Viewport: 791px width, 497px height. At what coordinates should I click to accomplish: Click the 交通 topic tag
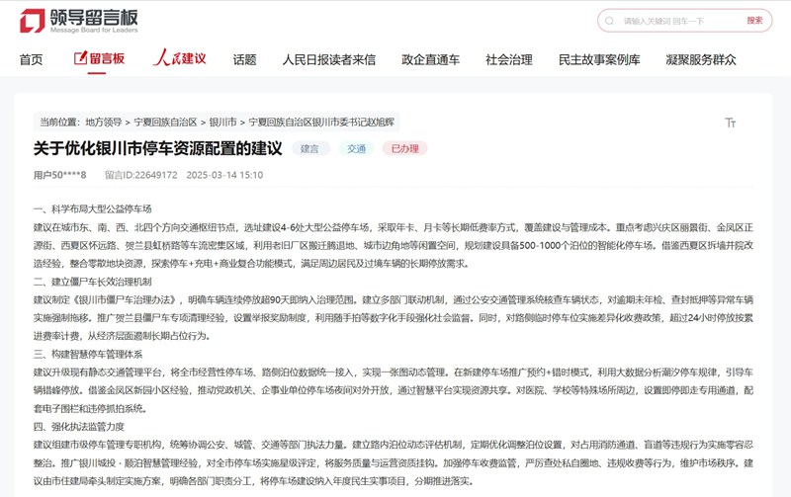pyautogui.click(x=356, y=148)
